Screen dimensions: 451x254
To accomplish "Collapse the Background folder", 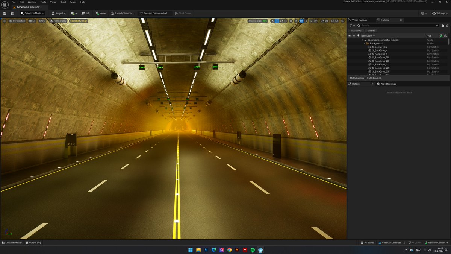I will point(365,43).
